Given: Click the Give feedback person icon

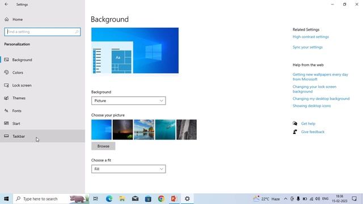Looking at the screenshot, I should (295, 132).
